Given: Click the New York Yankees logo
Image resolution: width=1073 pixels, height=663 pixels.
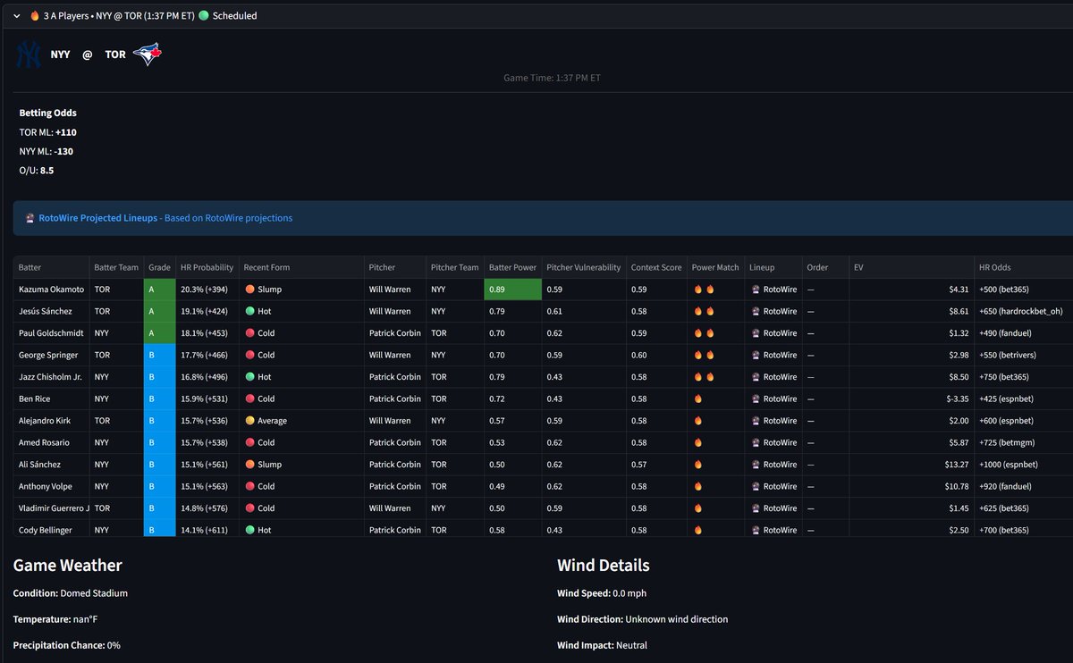Looking at the screenshot, I should click(30, 55).
